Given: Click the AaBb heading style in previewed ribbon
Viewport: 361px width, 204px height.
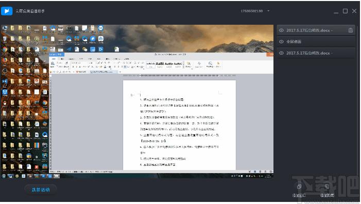Looking at the screenshot, I should 160,64.
